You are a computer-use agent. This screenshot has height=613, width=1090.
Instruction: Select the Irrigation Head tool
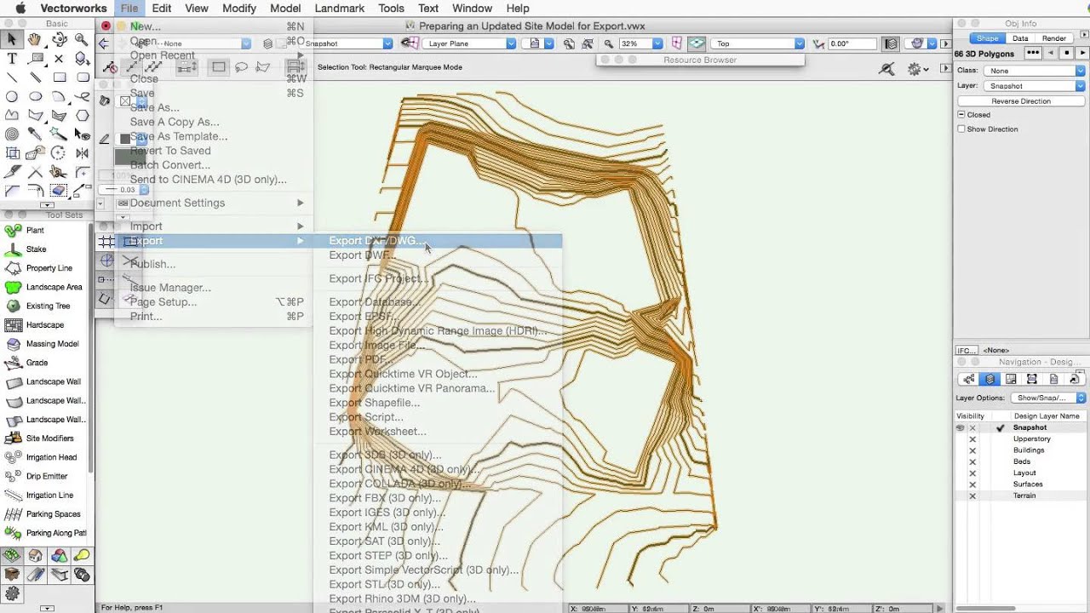(51, 457)
